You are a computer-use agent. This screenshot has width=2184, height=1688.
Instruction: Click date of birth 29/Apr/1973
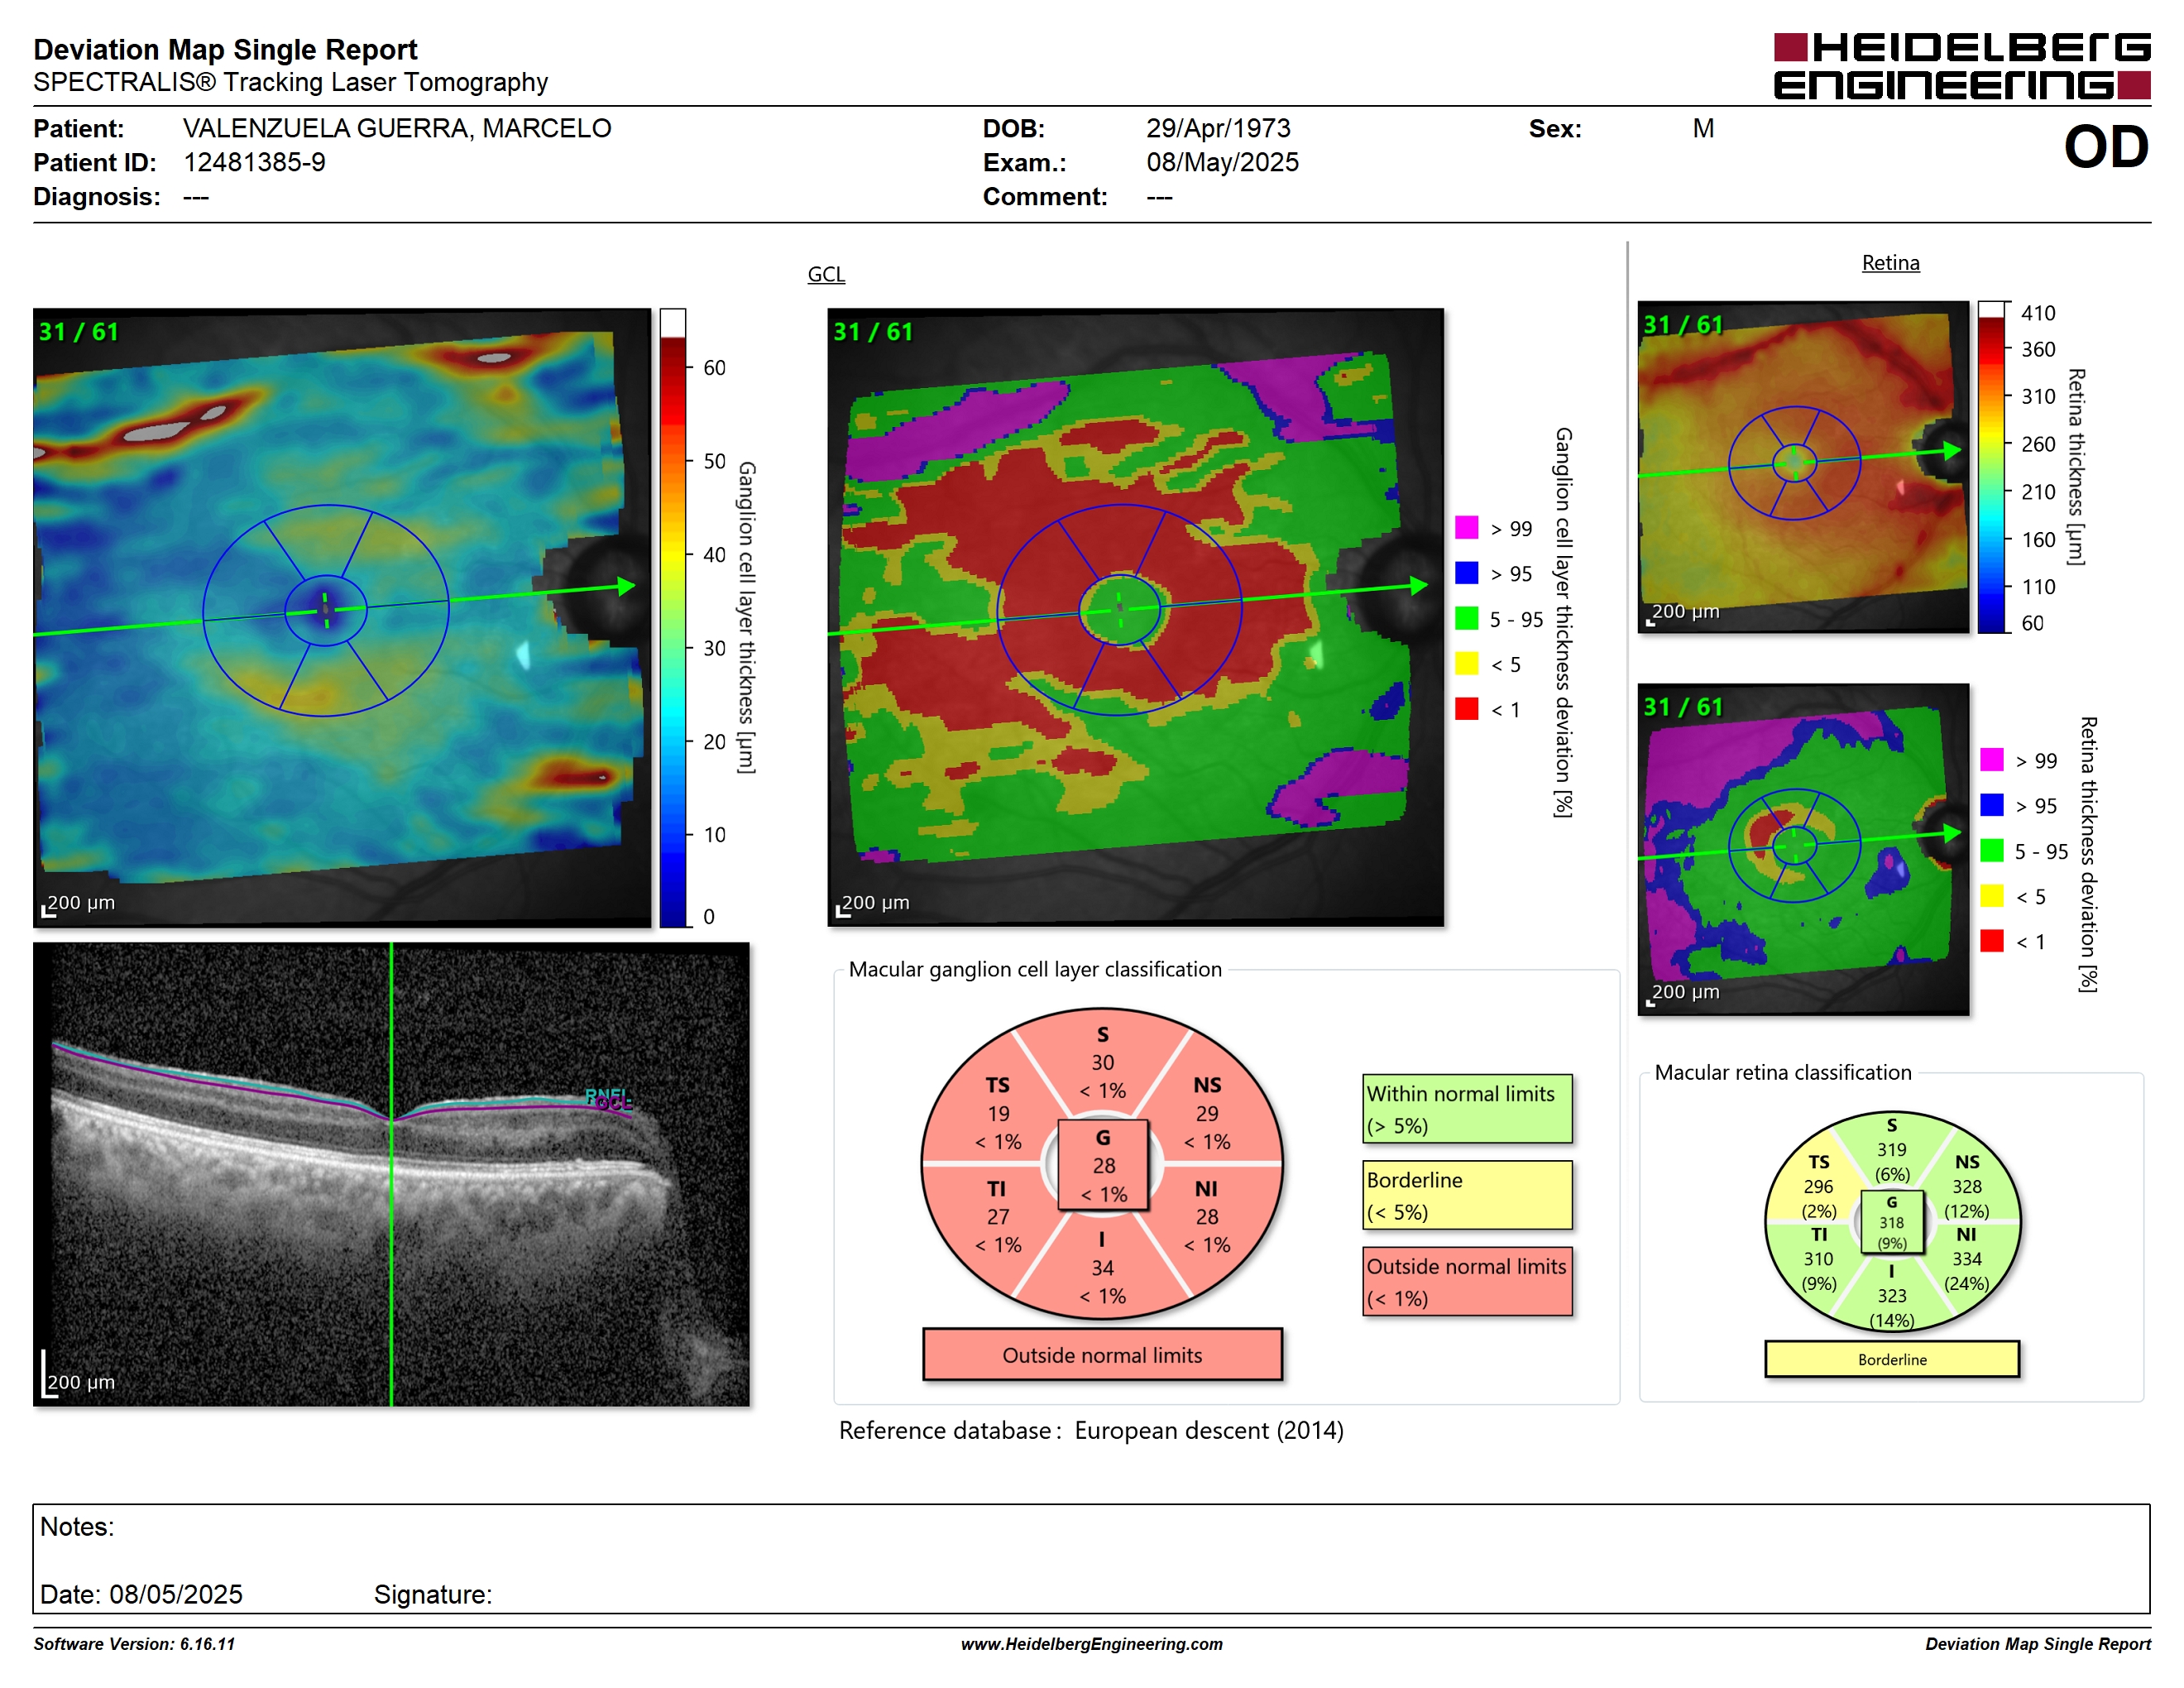(1218, 129)
